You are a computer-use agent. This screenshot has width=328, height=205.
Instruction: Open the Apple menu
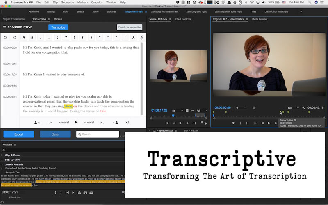(5, 2)
